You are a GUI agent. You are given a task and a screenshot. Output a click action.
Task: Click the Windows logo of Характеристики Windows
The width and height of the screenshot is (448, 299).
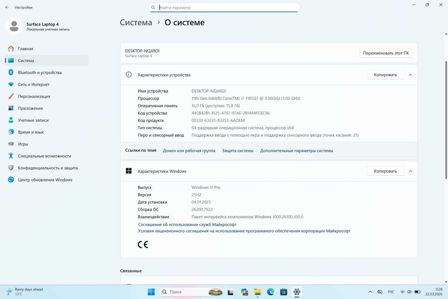click(129, 171)
